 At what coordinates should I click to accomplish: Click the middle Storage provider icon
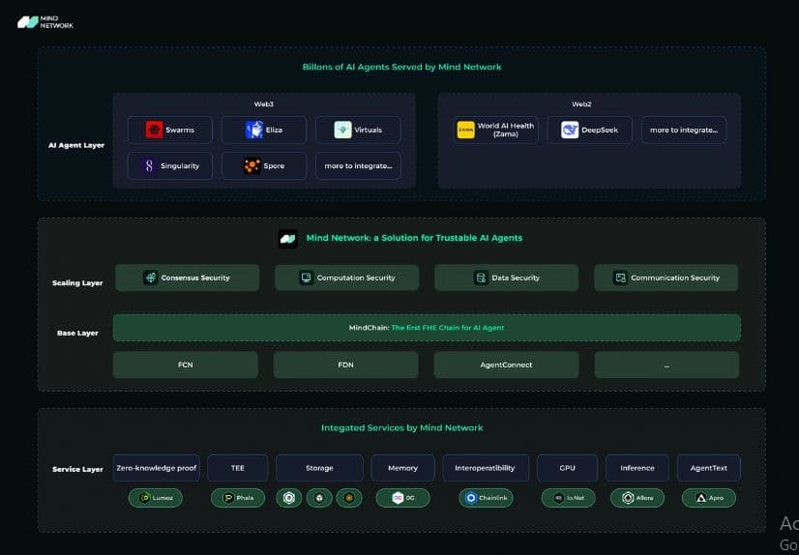coord(319,497)
